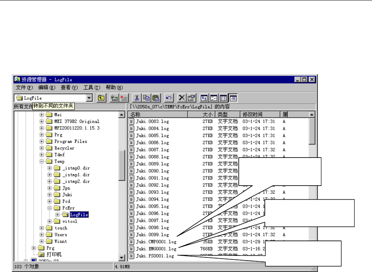Click Winnt folder icon in tree

(x=49, y=241)
